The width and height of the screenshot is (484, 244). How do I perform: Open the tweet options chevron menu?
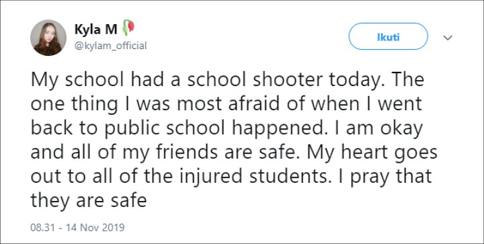coord(448,38)
